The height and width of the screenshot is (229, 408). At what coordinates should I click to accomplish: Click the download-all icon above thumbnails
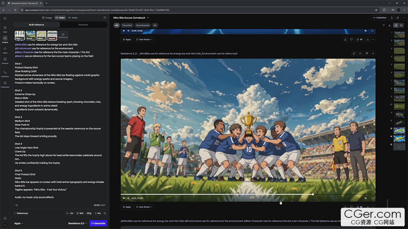click(389, 25)
